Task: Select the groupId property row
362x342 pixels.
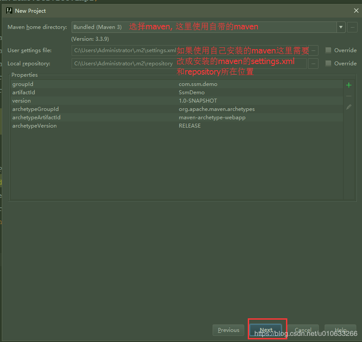Action: pos(132,84)
